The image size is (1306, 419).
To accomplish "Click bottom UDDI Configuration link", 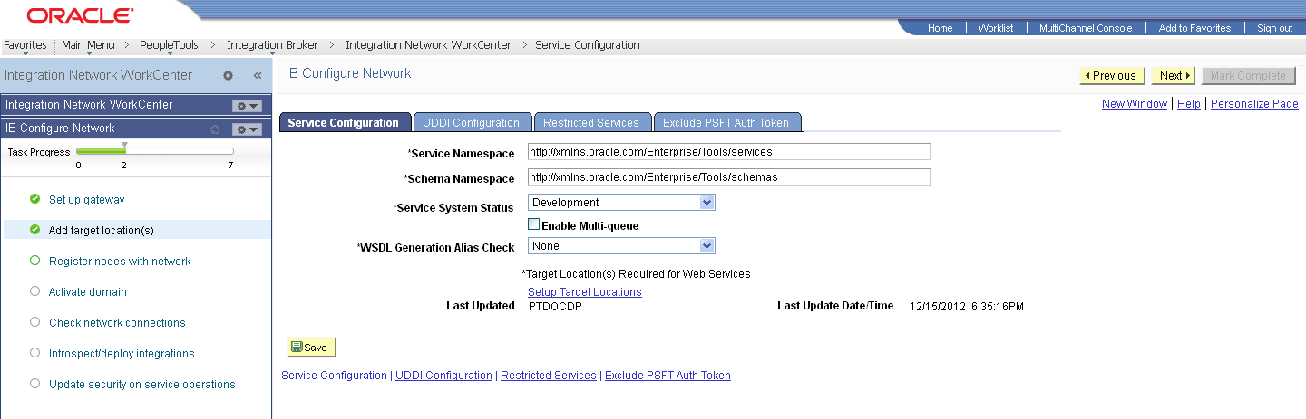I will [x=443, y=376].
